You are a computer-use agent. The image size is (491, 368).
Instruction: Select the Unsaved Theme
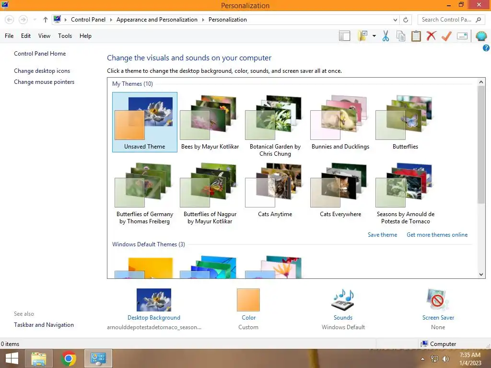(145, 122)
